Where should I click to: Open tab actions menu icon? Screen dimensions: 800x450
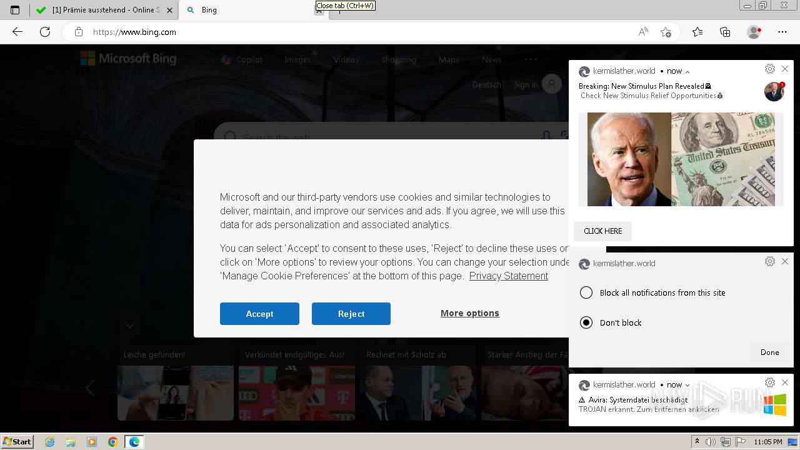(15, 10)
